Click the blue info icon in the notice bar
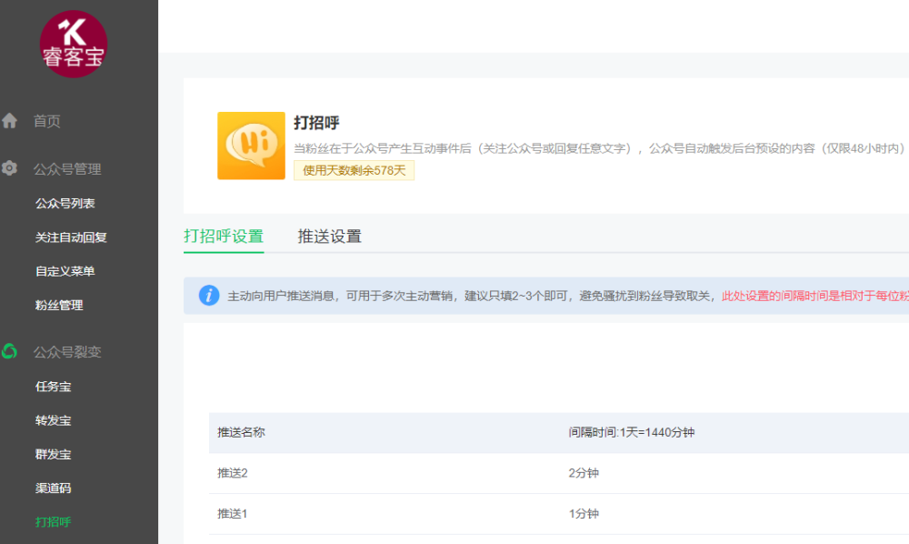The height and width of the screenshot is (544, 909). click(209, 296)
